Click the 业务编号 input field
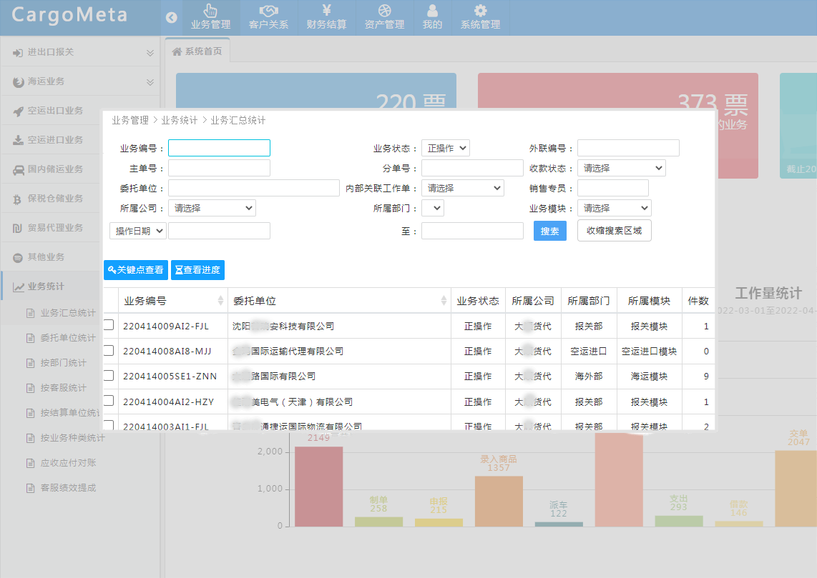The image size is (817, 578). (x=219, y=148)
